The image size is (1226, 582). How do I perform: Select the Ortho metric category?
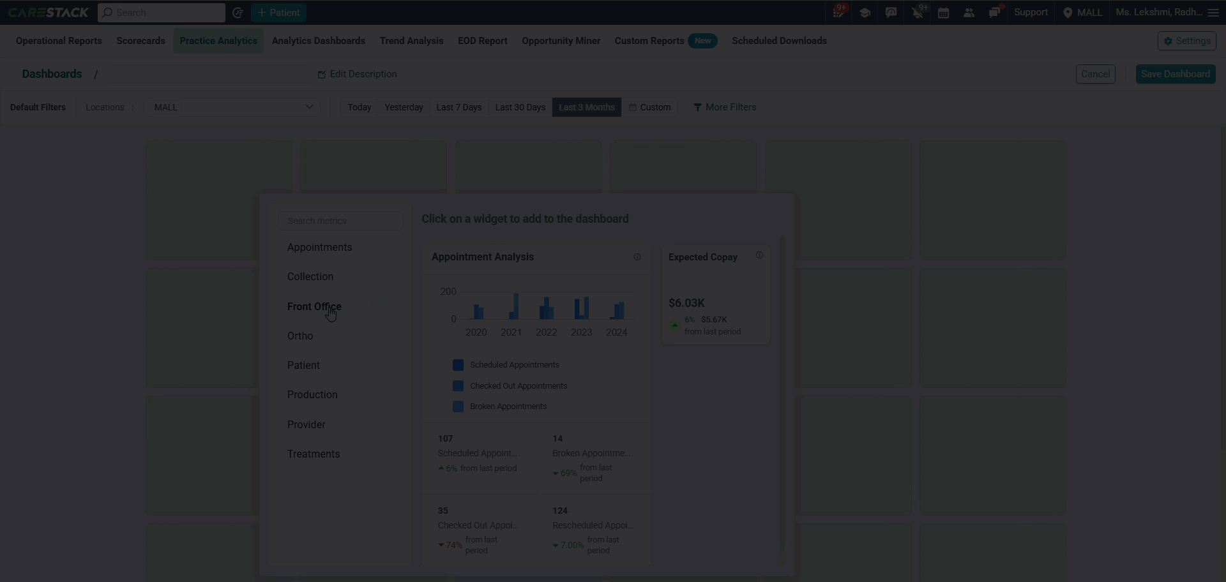[300, 336]
